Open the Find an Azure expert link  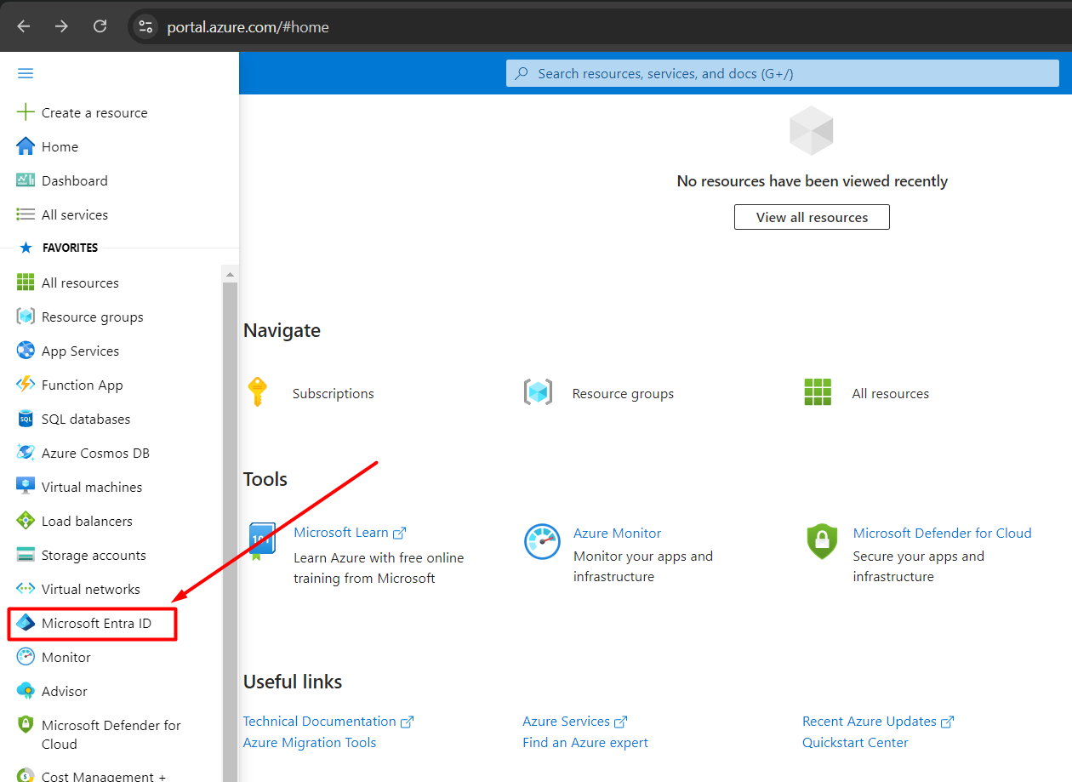(x=585, y=742)
